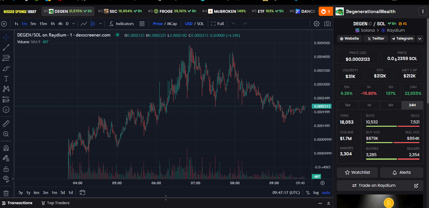This screenshot has width=429, height=208.
Task: Open the Fibonacci/gann lines tool
Action: pos(6,58)
